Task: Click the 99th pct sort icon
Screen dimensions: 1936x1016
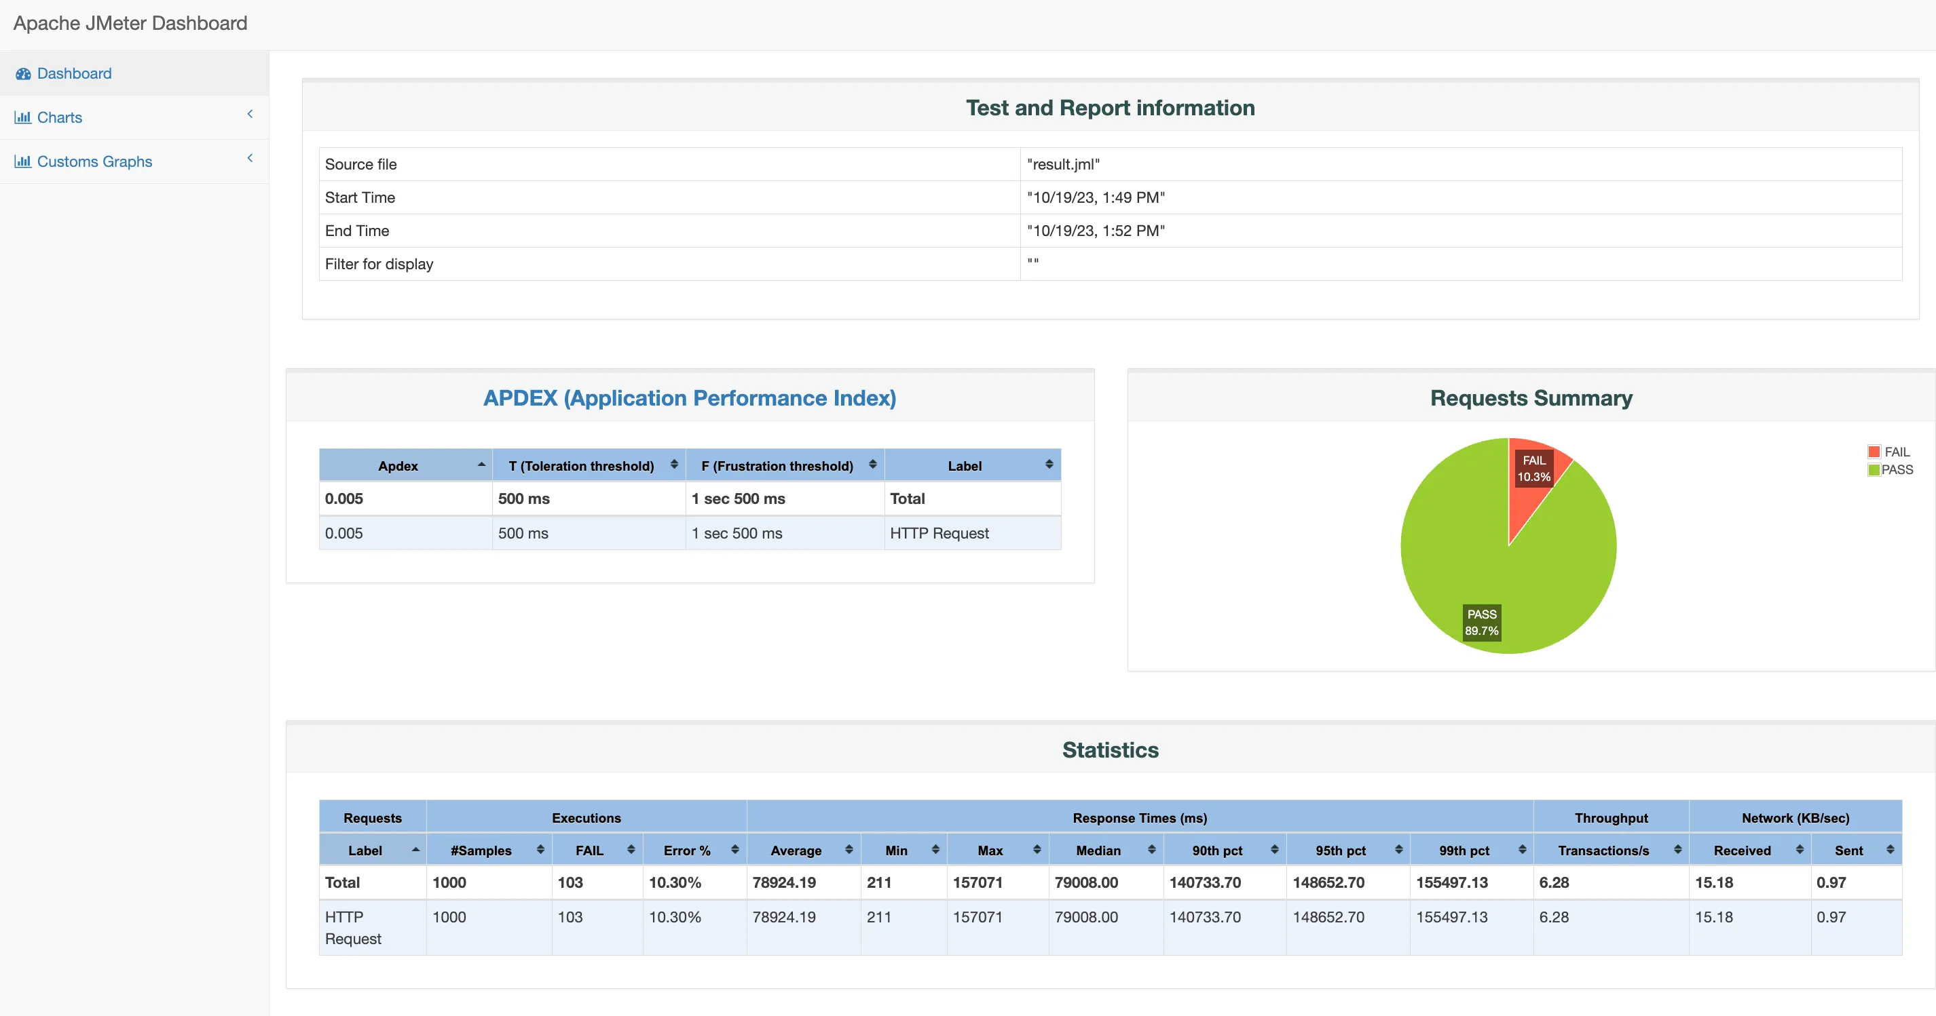Action: click(x=1522, y=849)
